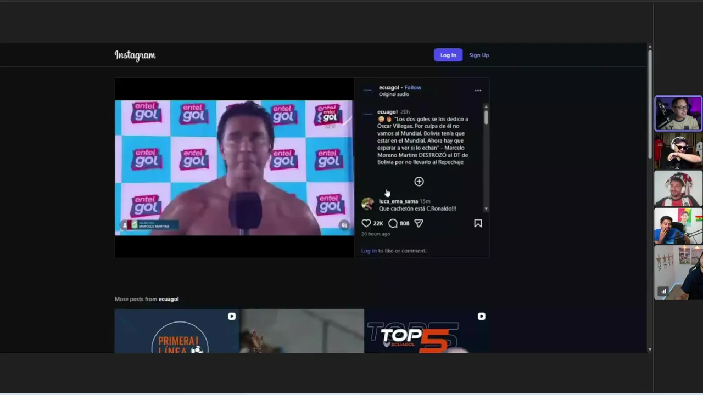Click the Original audio label

coord(394,94)
